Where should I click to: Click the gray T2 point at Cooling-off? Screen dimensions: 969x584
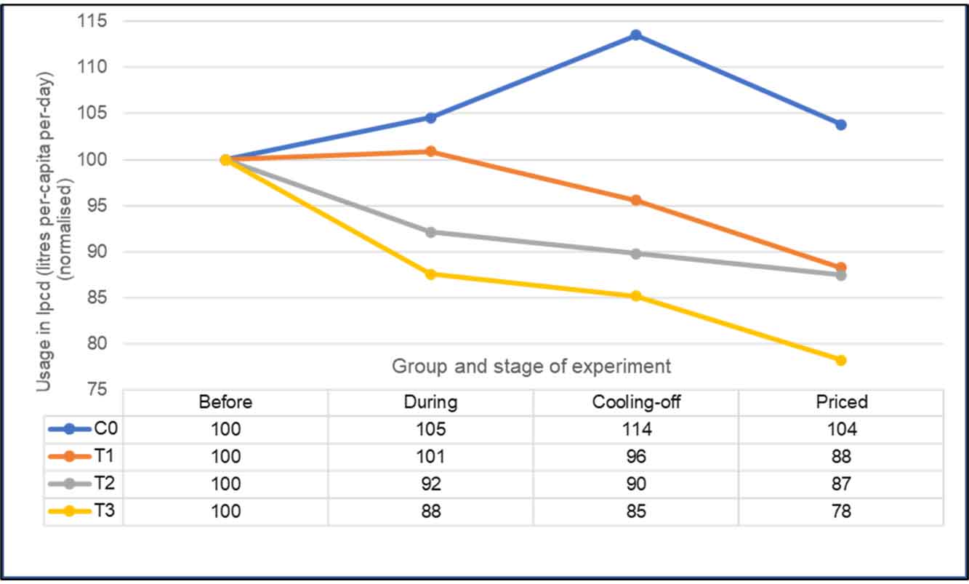635,254
